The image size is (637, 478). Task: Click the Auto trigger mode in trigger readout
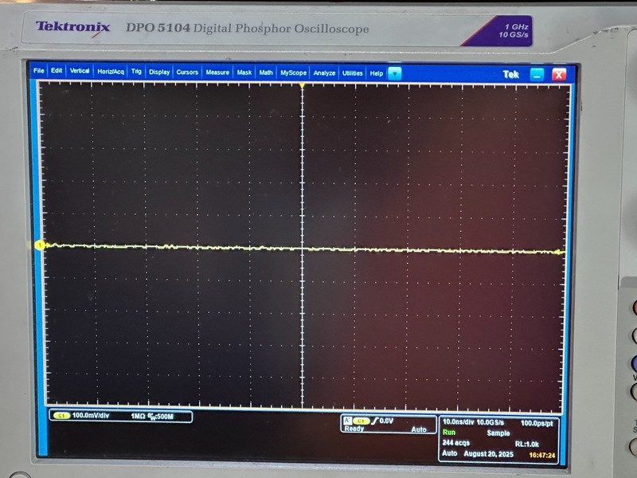pos(419,429)
